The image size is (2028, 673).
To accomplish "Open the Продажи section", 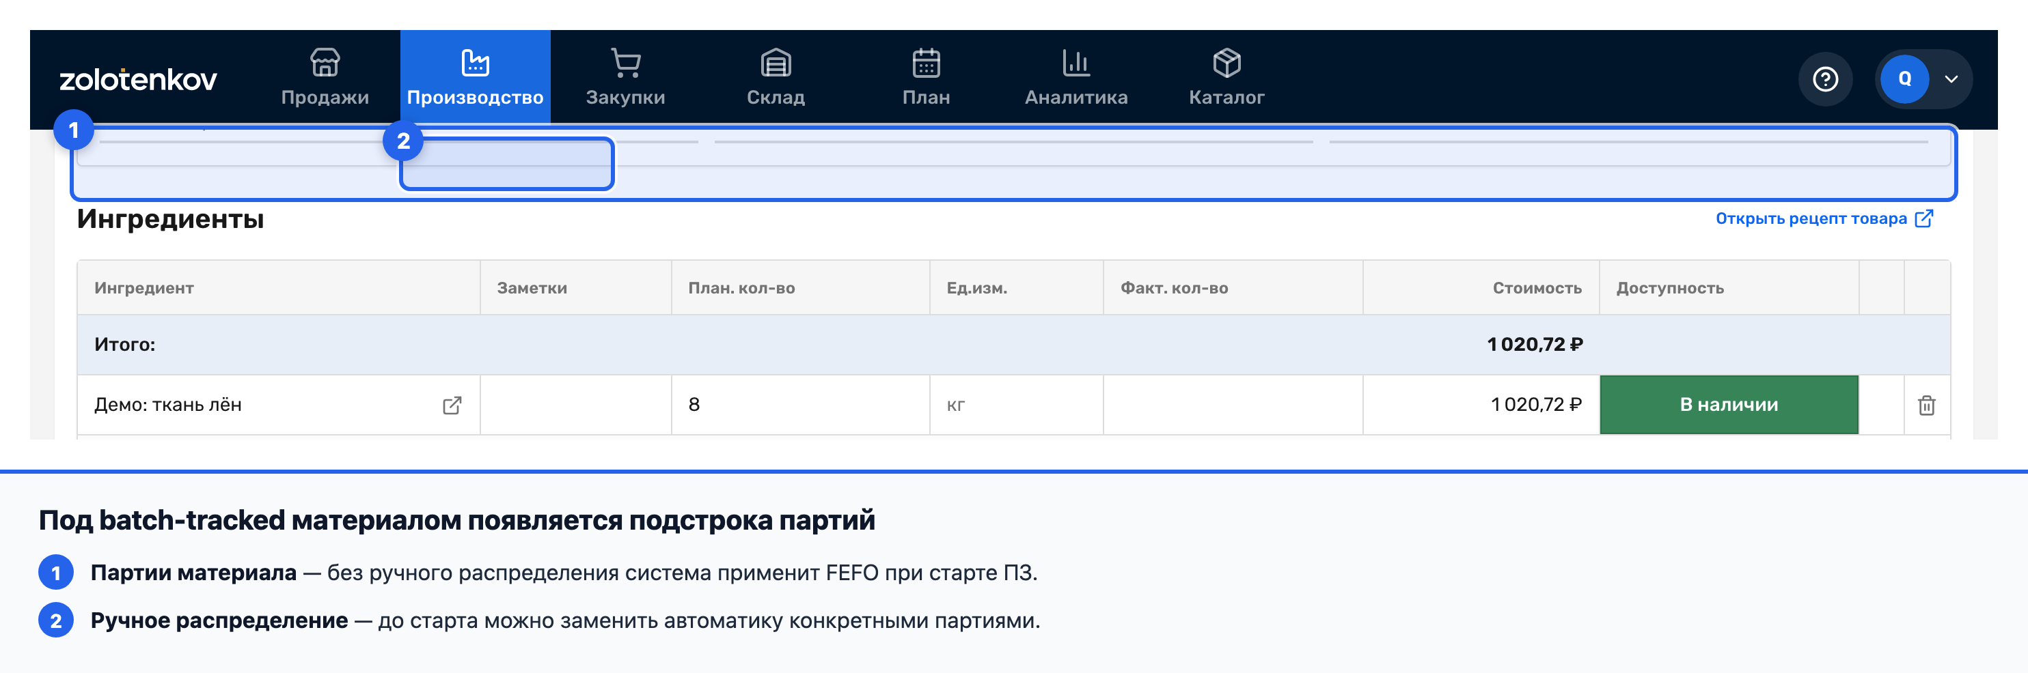I will click(x=325, y=78).
